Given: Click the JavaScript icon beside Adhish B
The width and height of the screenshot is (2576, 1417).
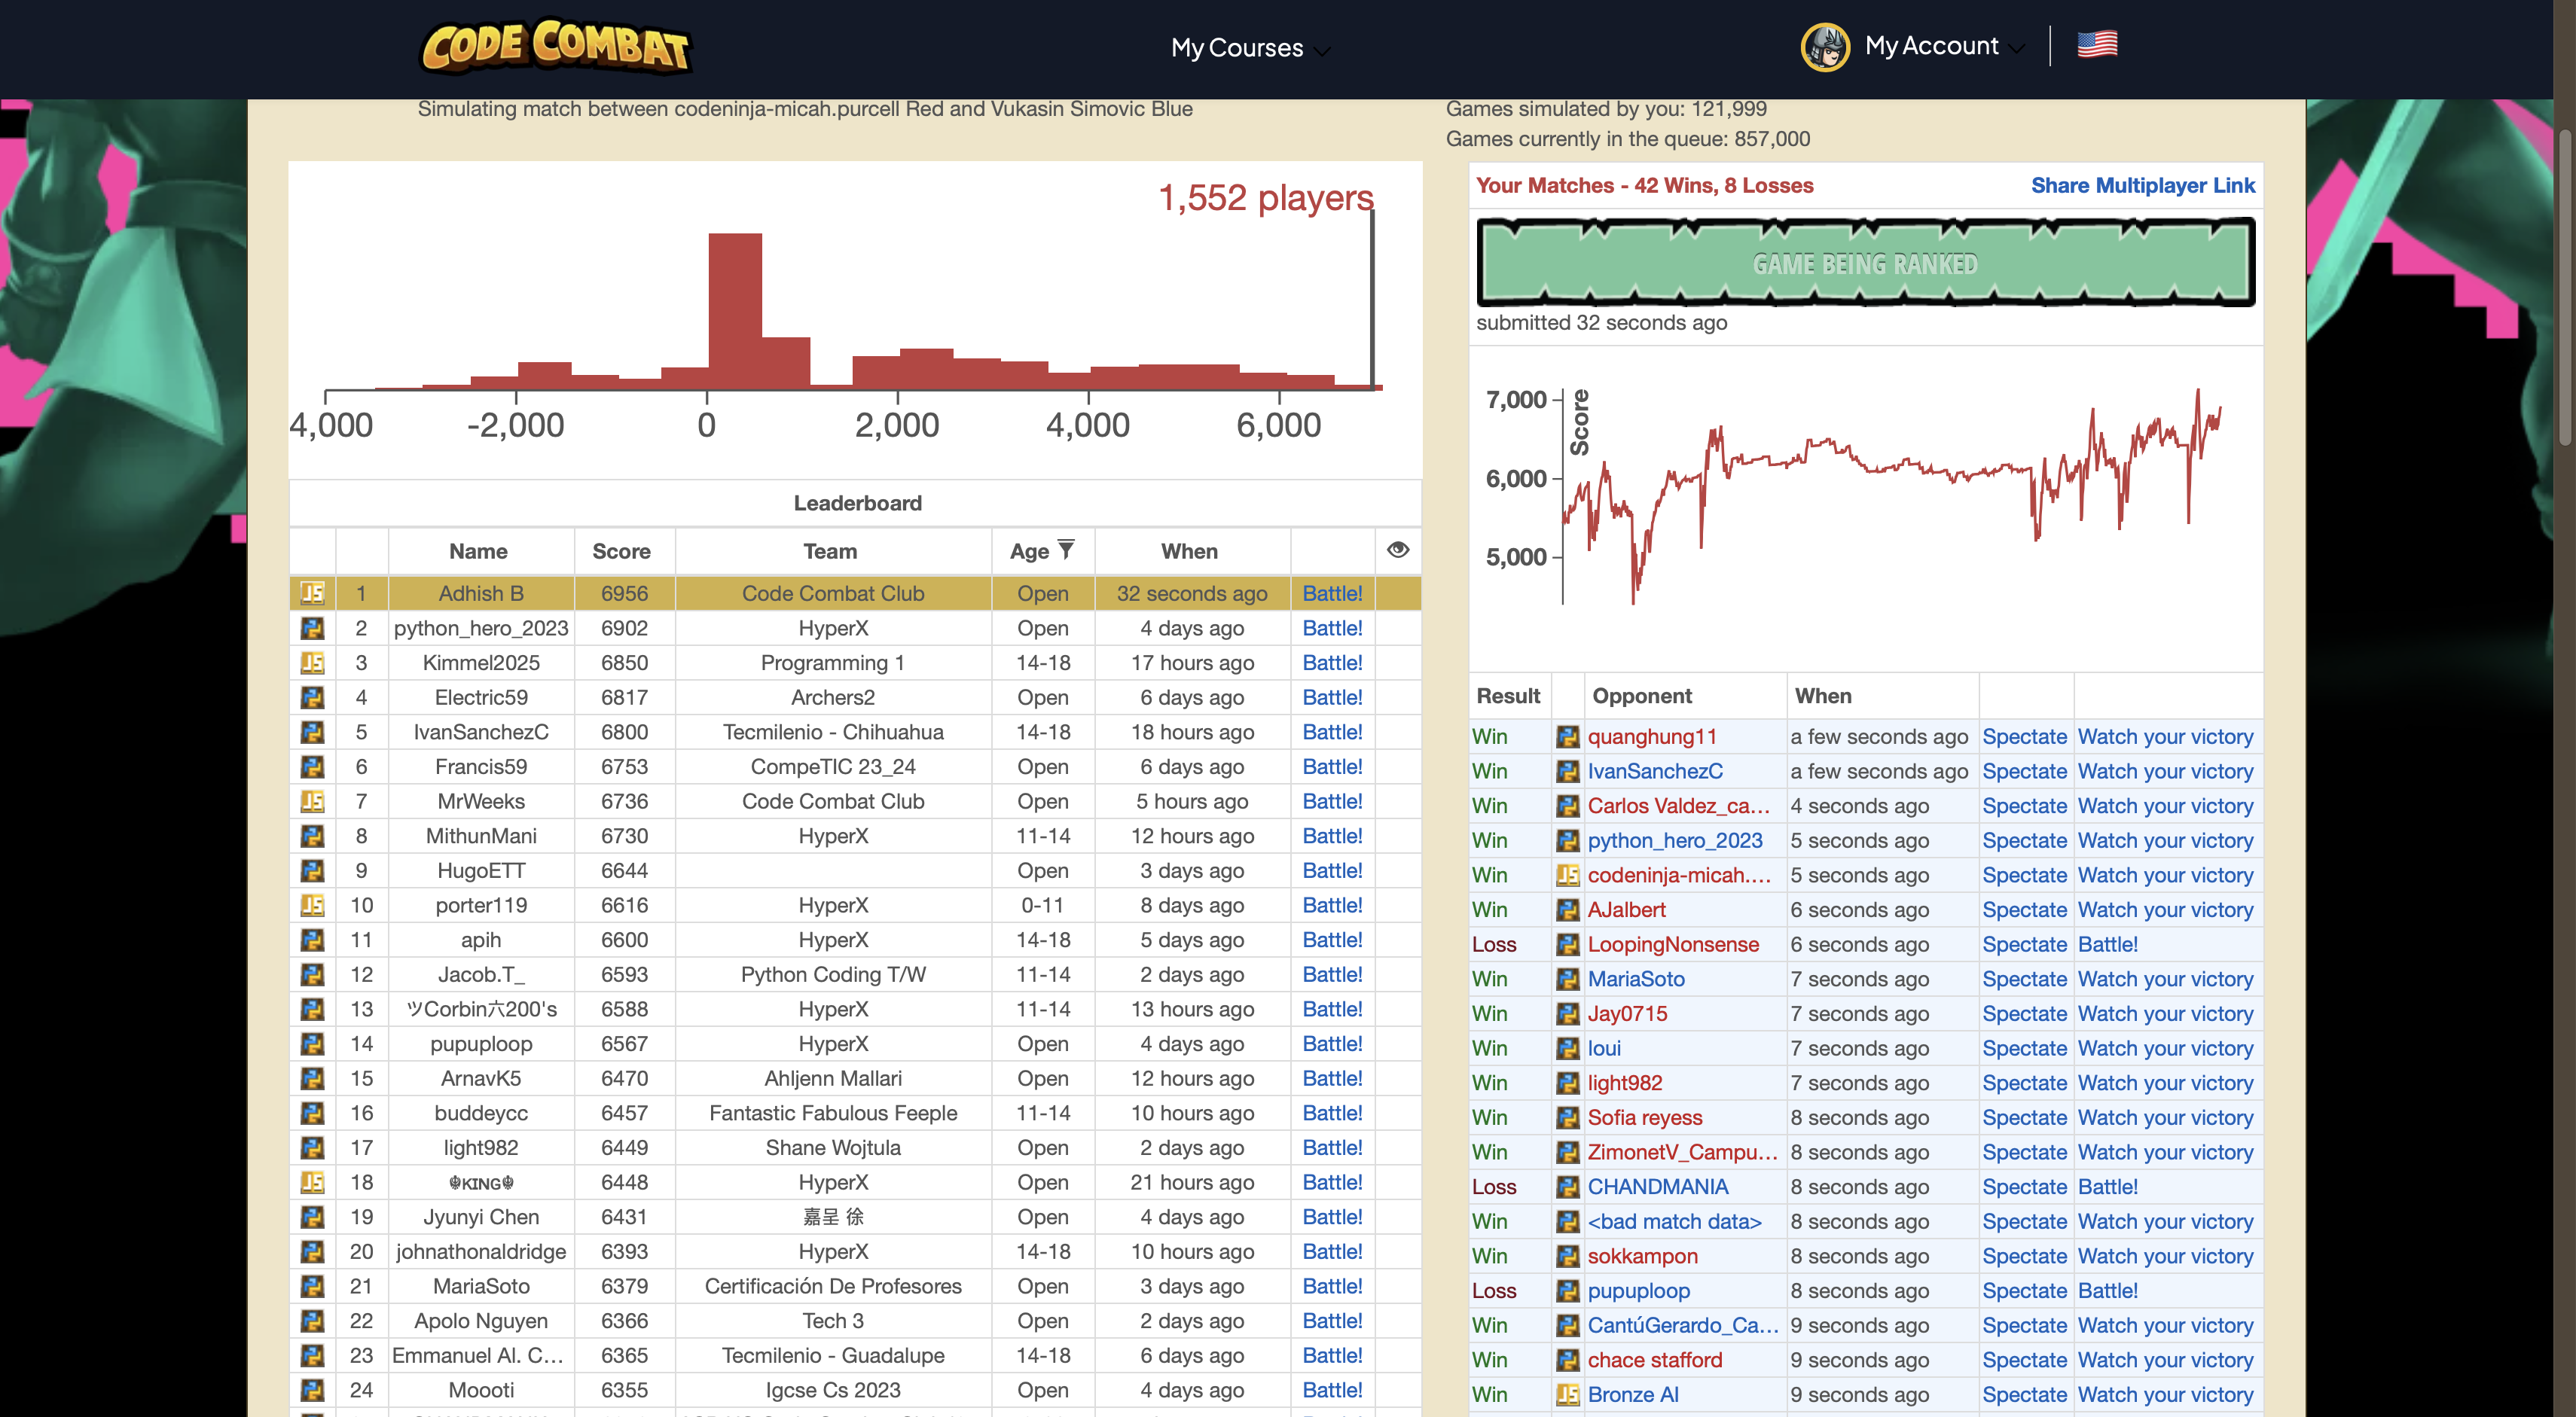Looking at the screenshot, I should pos(312,593).
